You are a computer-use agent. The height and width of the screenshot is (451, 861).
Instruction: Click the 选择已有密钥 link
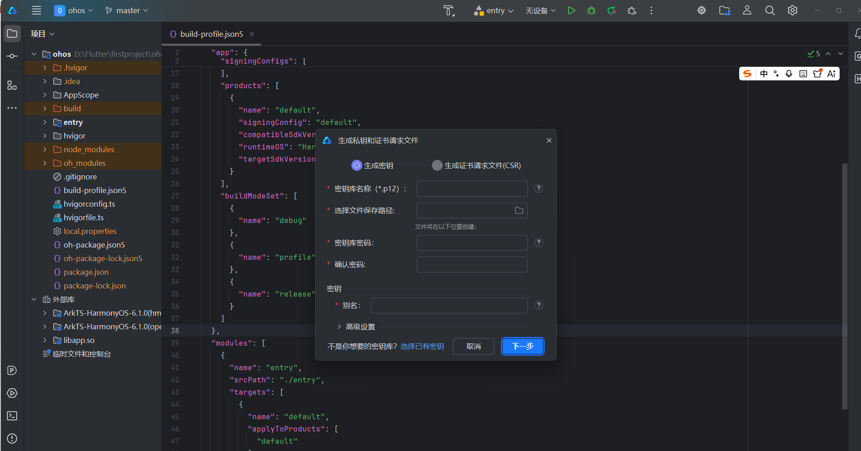[422, 346]
